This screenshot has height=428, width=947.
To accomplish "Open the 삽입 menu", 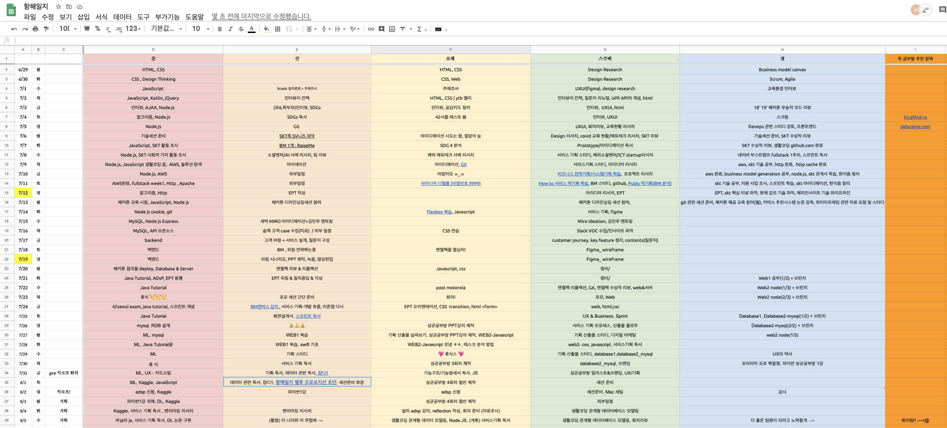I will click(84, 17).
